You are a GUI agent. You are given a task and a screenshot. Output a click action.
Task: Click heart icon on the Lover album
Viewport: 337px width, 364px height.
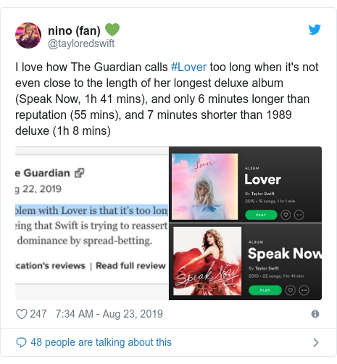pos(286,215)
